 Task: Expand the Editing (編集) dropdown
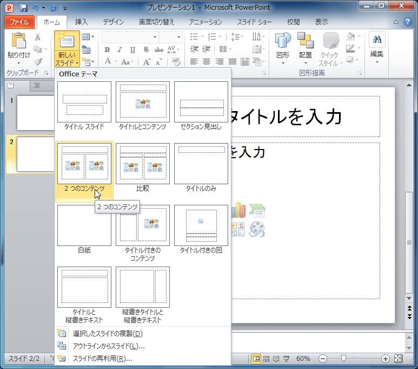coord(377,48)
